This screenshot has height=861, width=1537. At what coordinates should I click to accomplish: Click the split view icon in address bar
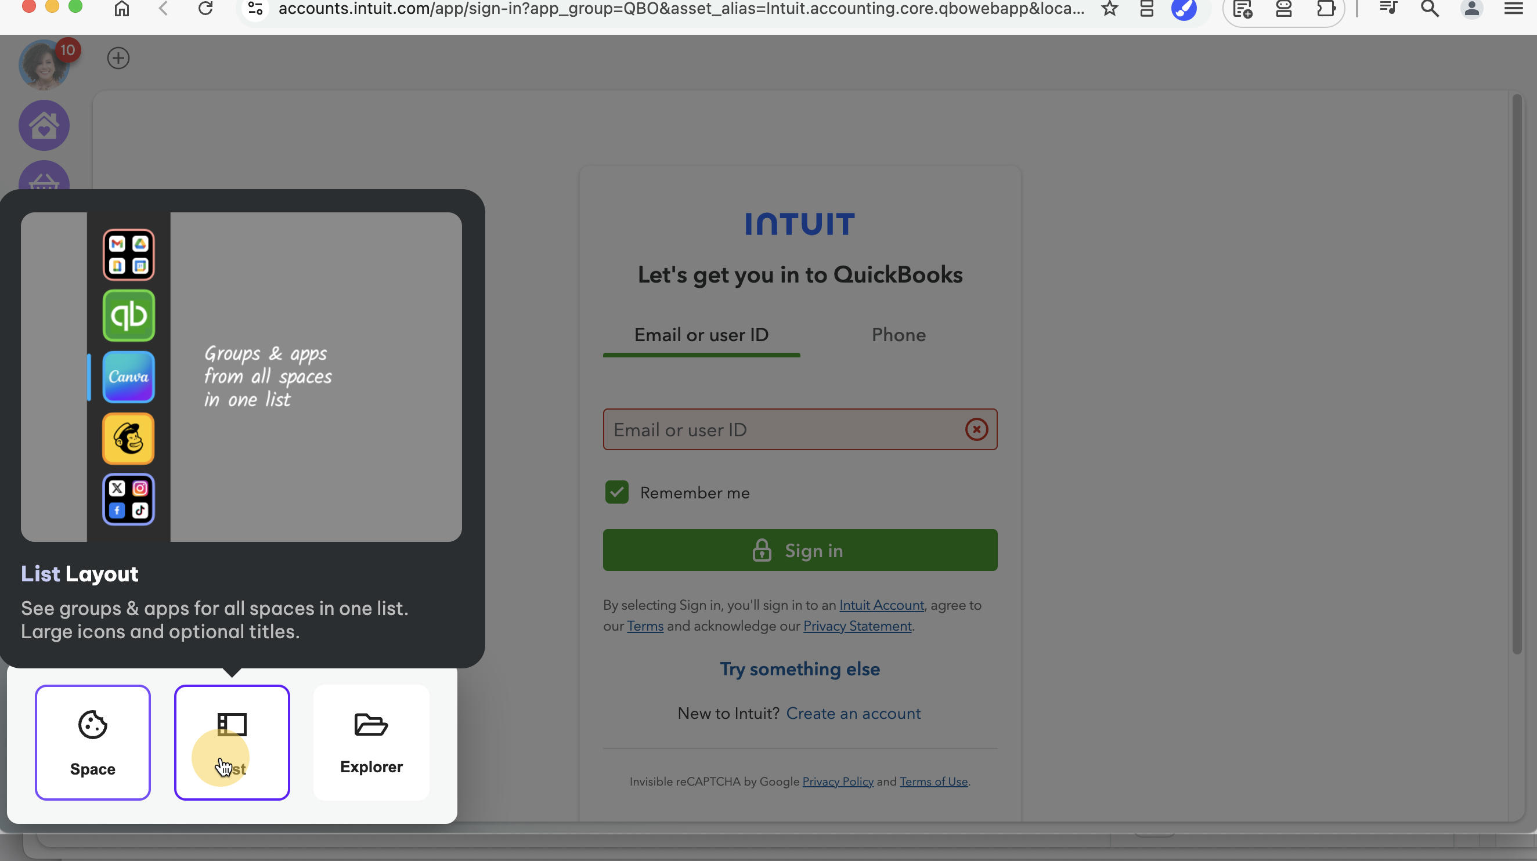[x=1146, y=8]
